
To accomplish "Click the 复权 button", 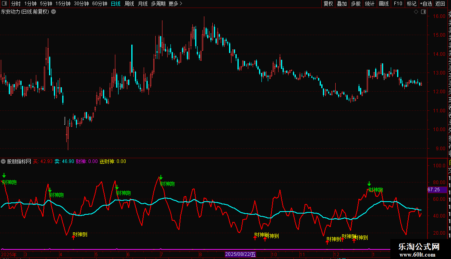I will click(x=328, y=4).
